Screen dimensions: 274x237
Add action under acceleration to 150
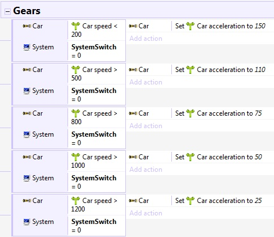pyautogui.click(x=146, y=39)
